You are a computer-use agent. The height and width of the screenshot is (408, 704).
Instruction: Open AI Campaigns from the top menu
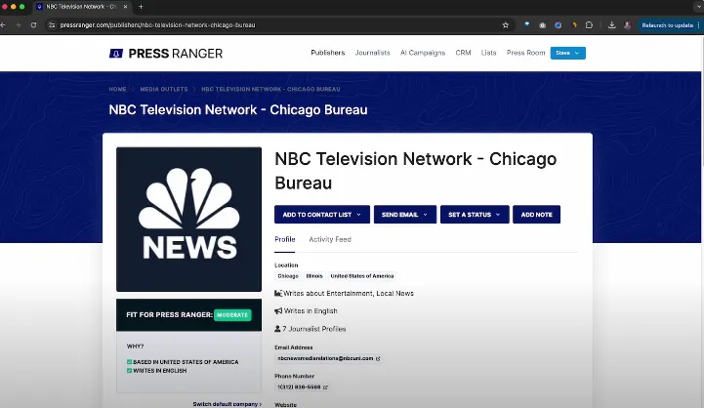(x=423, y=53)
